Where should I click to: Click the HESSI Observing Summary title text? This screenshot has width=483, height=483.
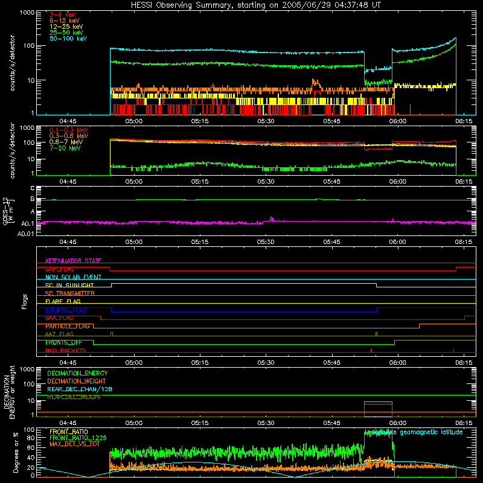pyautogui.click(x=256, y=5)
